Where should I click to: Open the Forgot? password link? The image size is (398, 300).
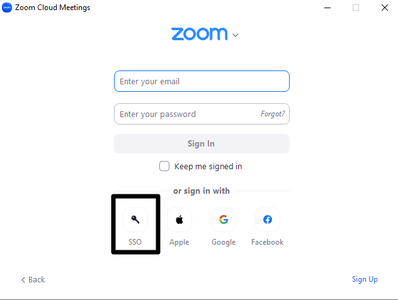[x=273, y=114]
